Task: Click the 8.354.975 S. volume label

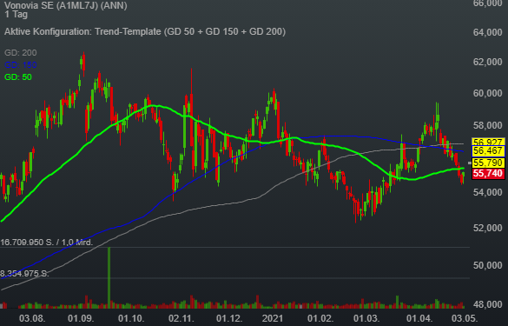Action: click(x=24, y=274)
